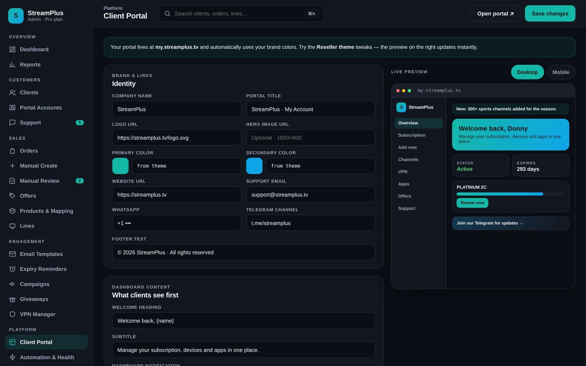Focus the search clients, orders, lines field
586x366 pixels.
(241, 14)
